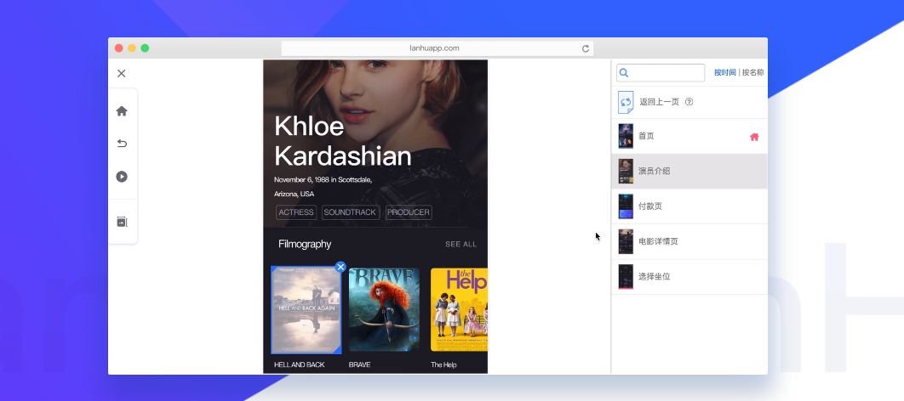This screenshot has width=904, height=401.
Task: Click the 'BRAVE' caption below poster
Action: [x=360, y=364]
